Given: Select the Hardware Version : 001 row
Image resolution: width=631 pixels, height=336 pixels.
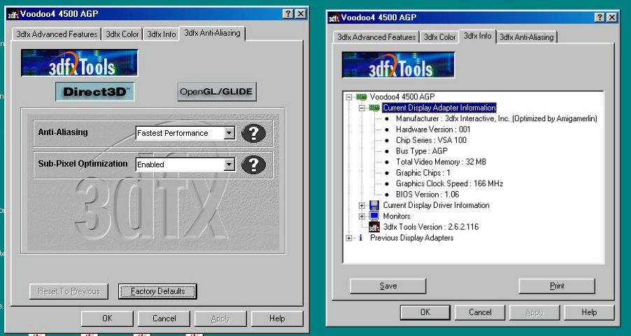Looking at the screenshot, I should (433, 129).
